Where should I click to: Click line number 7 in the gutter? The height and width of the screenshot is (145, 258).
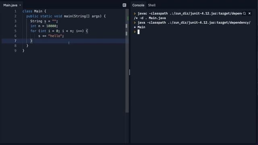(x=15, y=41)
